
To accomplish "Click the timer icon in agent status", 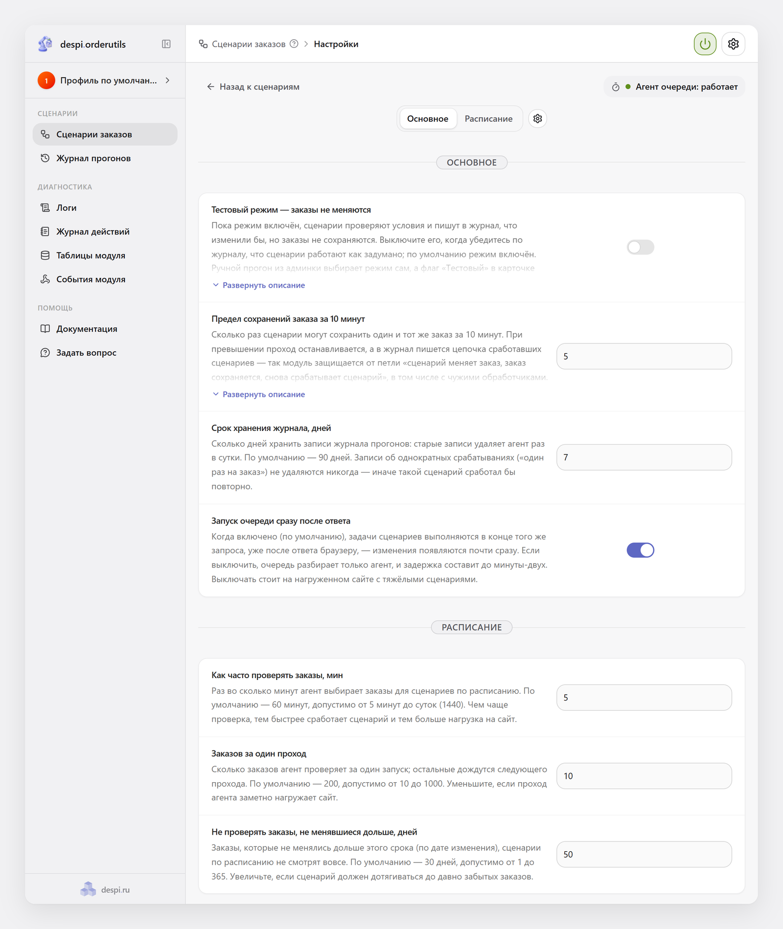I will tap(616, 87).
